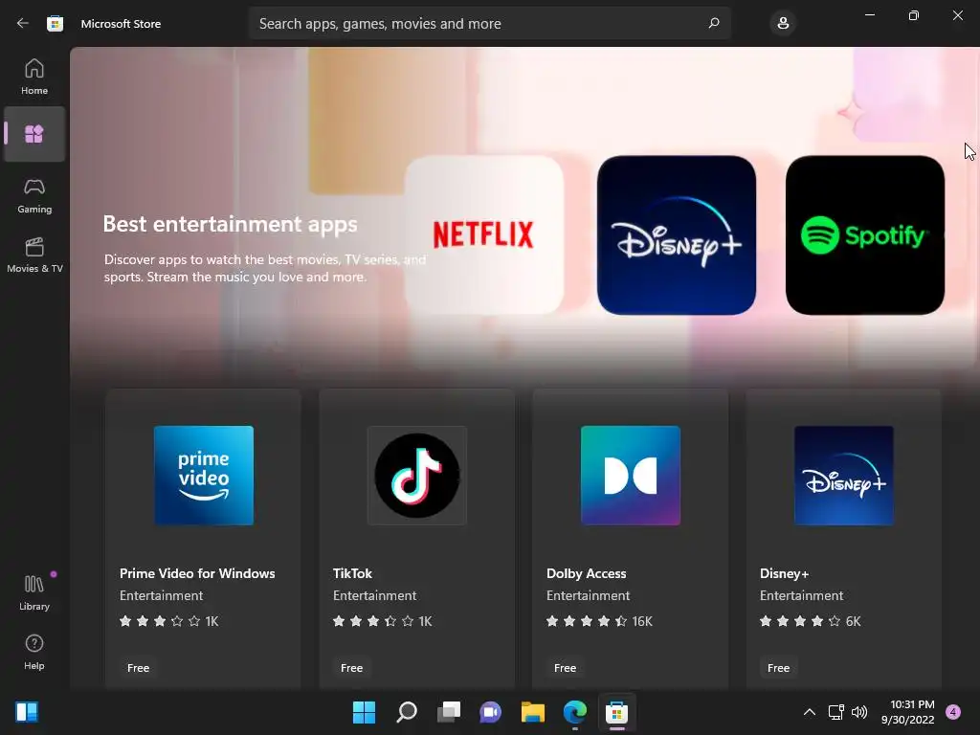This screenshot has width=980, height=735.
Task: Click the volume speaker tray icon
Action: (x=859, y=712)
